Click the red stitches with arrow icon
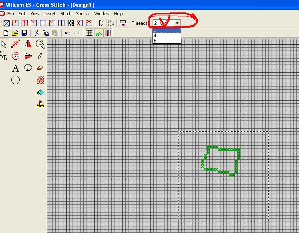This screenshot has height=233, width=299. [x=123, y=23]
